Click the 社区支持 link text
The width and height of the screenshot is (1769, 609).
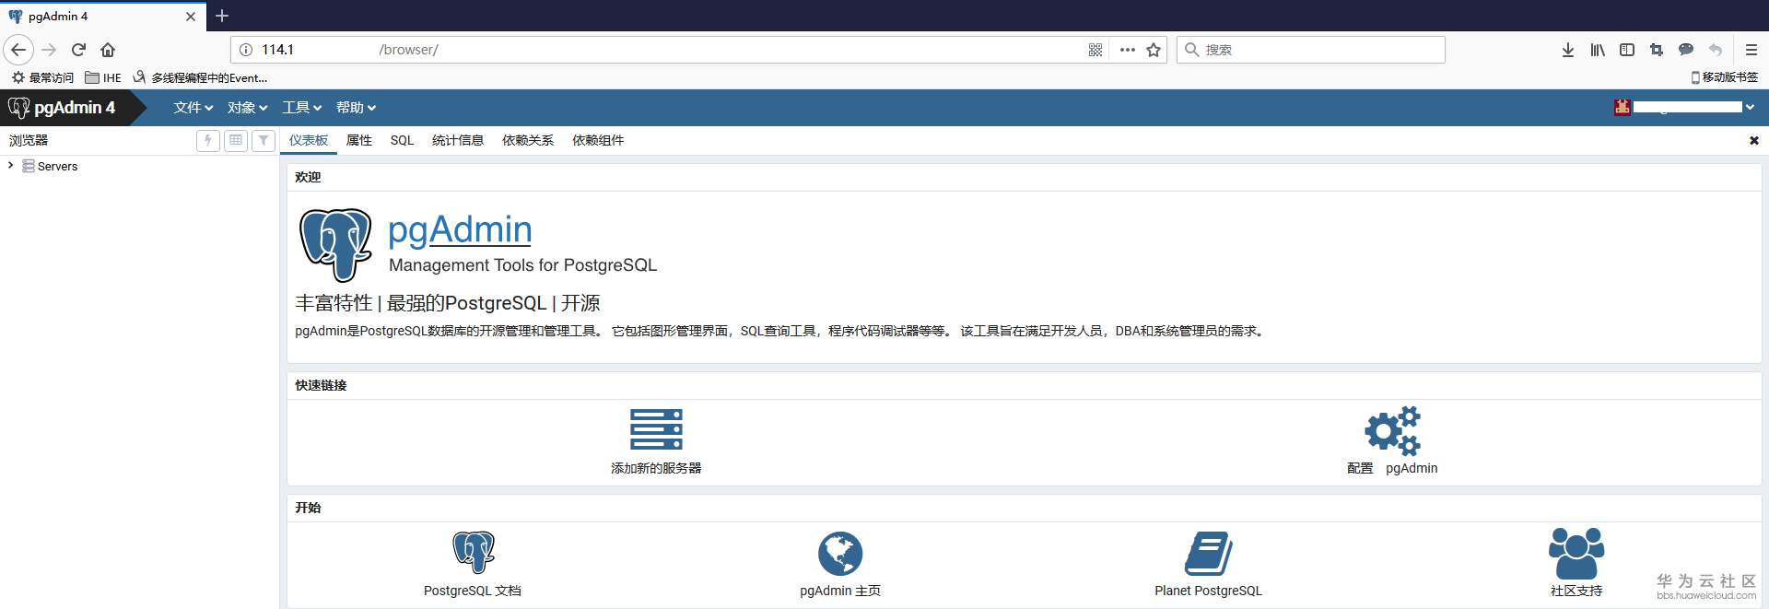click(1576, 591)
